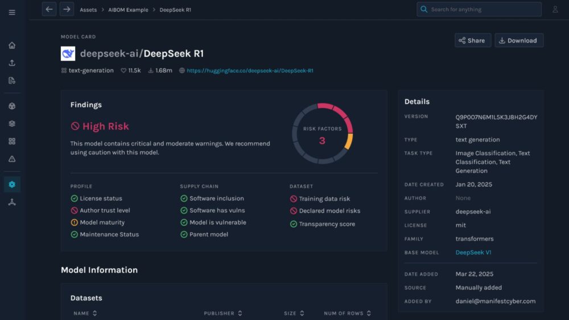Viewport: 569px width, 320px height.
Task: Click the mit license value
Action: [460, 225]
